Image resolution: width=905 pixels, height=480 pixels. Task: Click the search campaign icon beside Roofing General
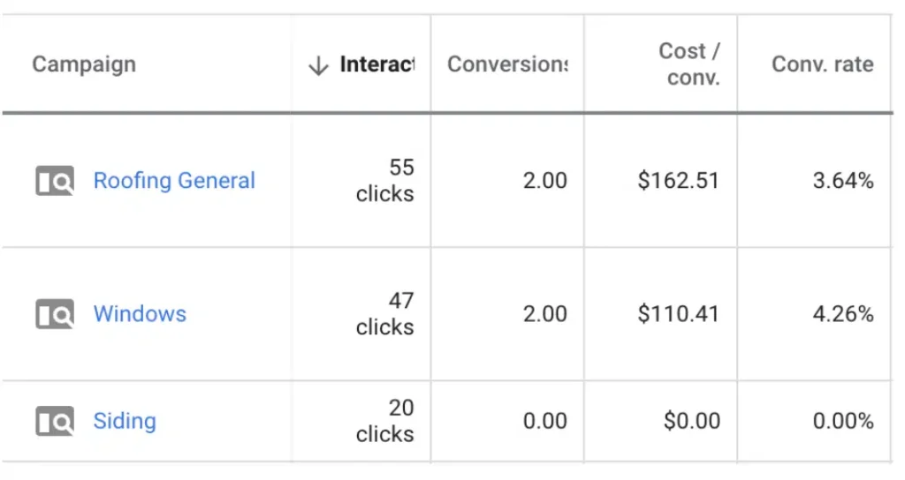click(x=54, y=182)
